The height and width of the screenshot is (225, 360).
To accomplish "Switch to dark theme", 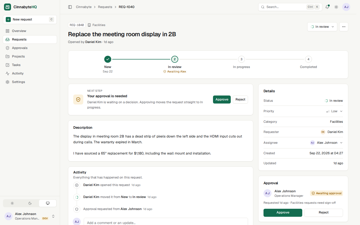I will (30, 203).
